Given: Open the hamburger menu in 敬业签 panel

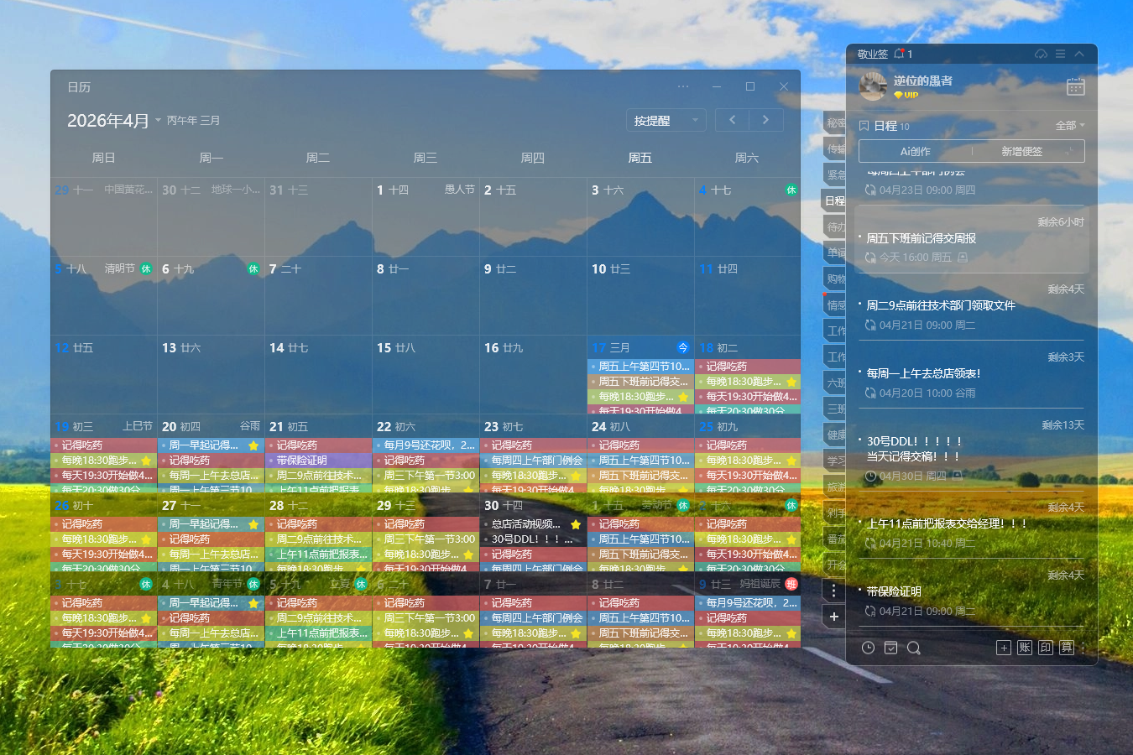Looking at the screenshot, I should [x=1060, y=54].
